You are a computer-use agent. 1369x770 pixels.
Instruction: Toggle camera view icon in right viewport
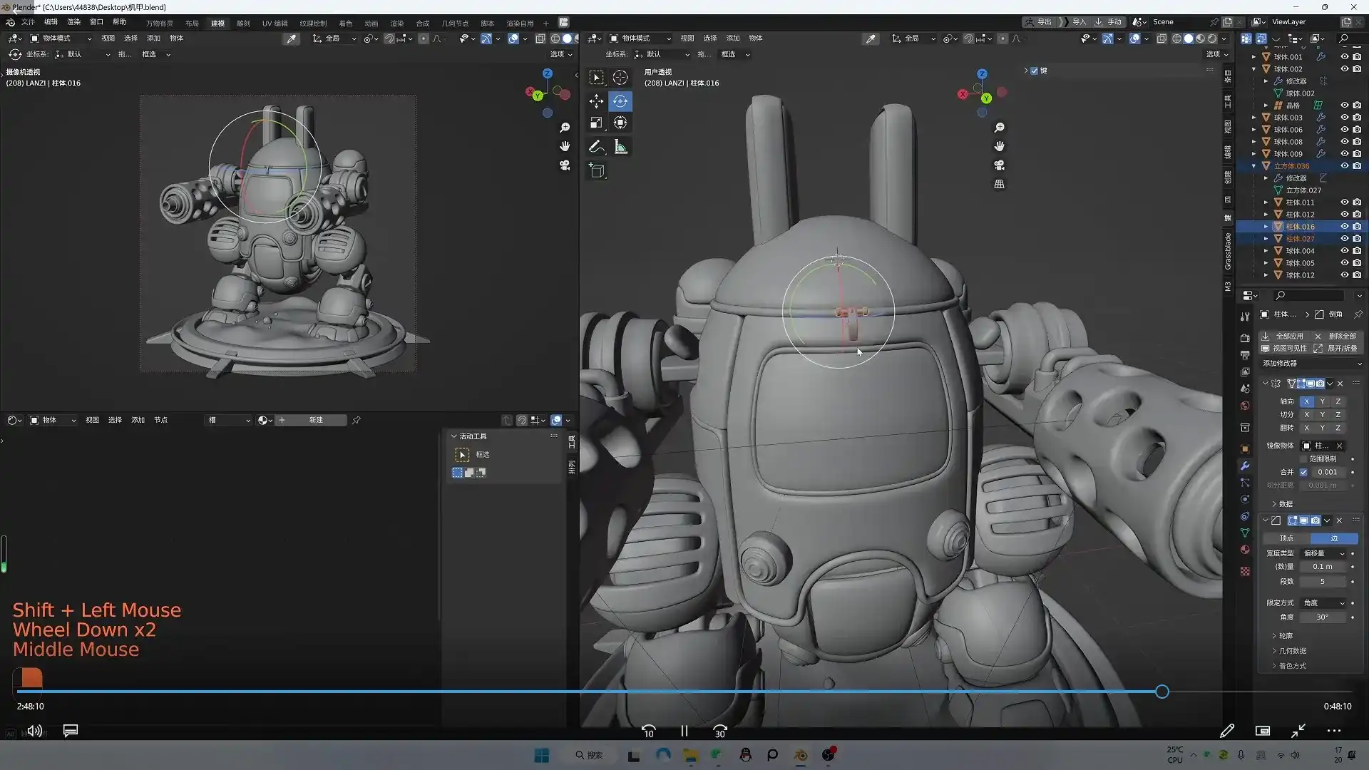point(999,165)
